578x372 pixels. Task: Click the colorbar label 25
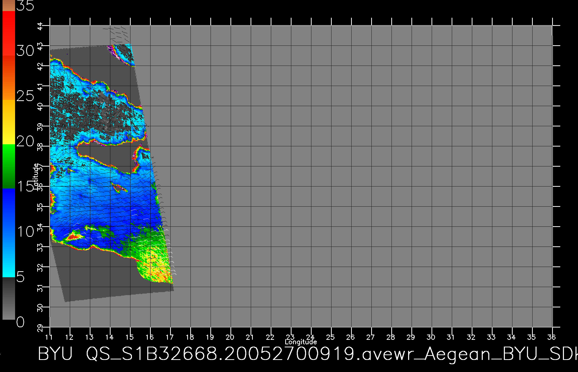pos(25,96)
